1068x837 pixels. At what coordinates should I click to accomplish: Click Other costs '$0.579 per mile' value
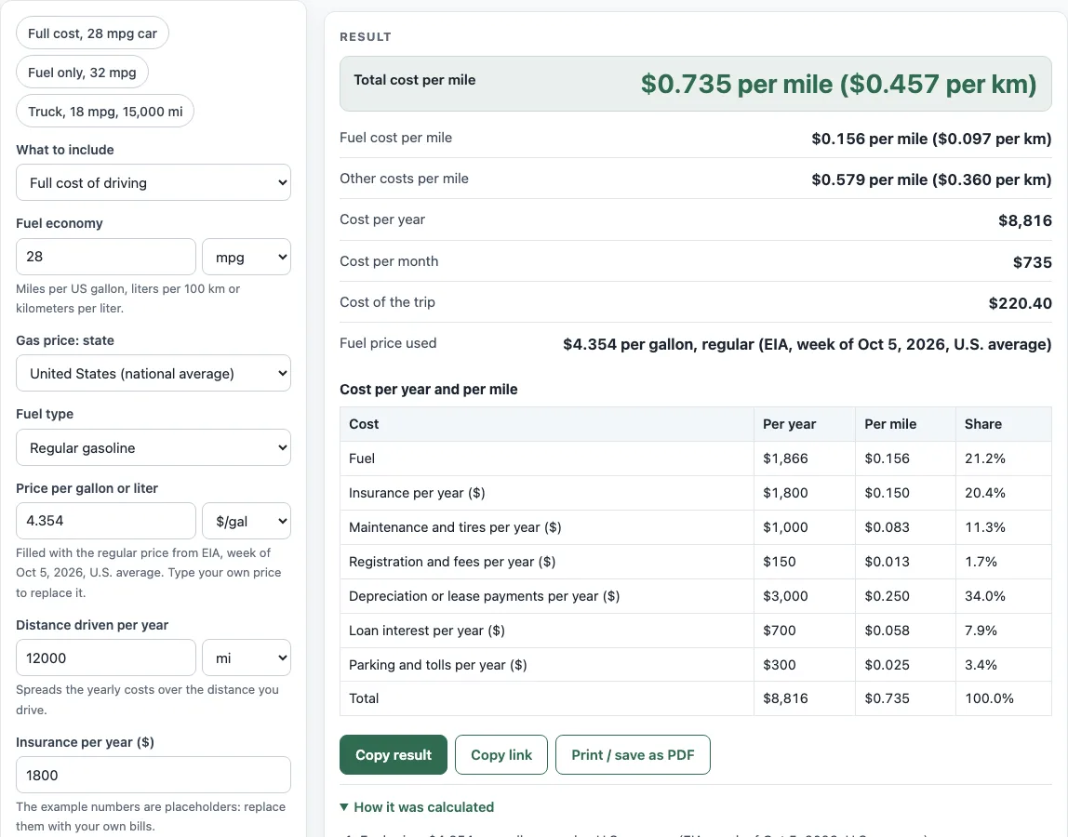click(x=931, y=179)
